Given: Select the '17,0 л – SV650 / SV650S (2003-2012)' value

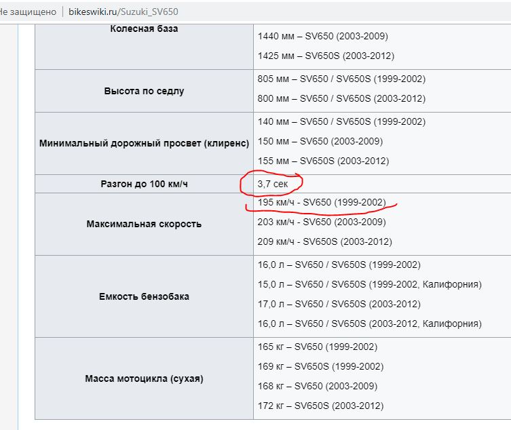Looking at the screenshot, I should tap(339, 304).
